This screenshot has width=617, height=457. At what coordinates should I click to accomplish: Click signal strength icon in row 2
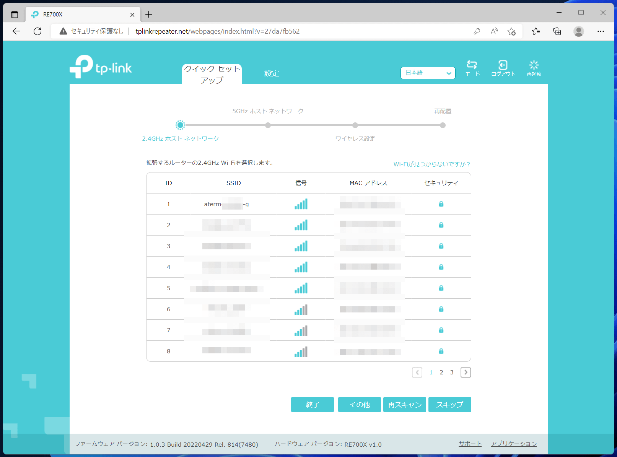pos(301,225)
